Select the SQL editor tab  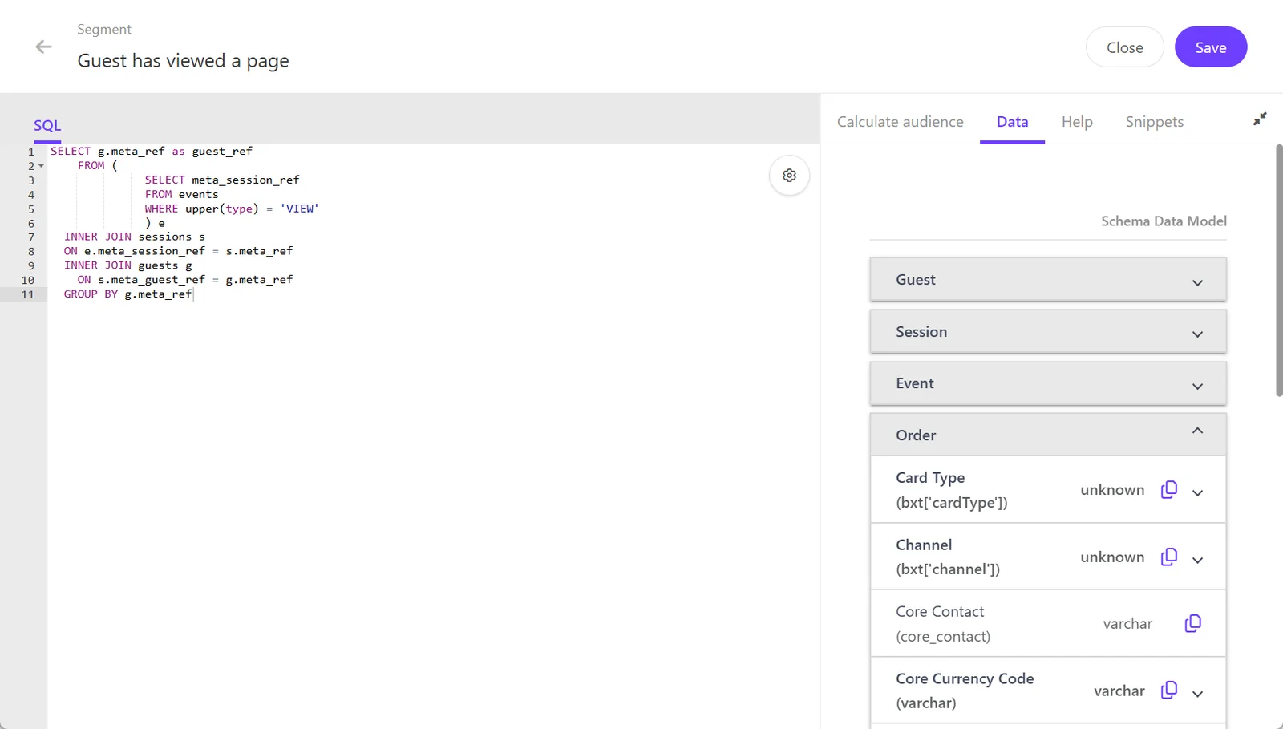coord(47,126)
